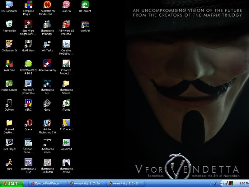Screen dimensions: 249x187
Task: Click the pen tray icon in the taskbar
Action: tap(215, 183)
